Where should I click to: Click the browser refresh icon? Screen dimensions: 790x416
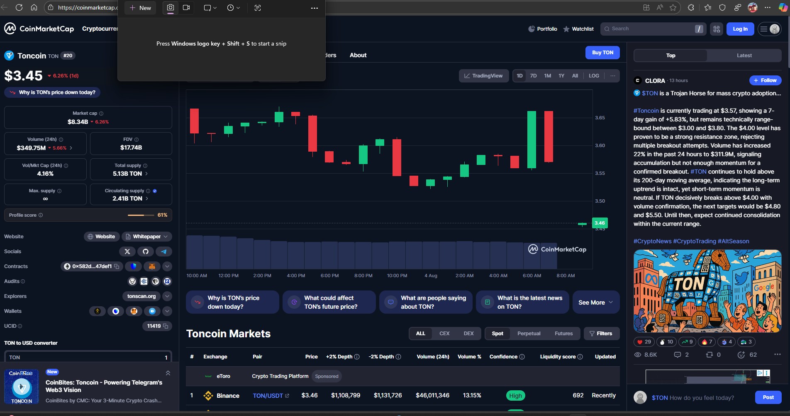19,7
